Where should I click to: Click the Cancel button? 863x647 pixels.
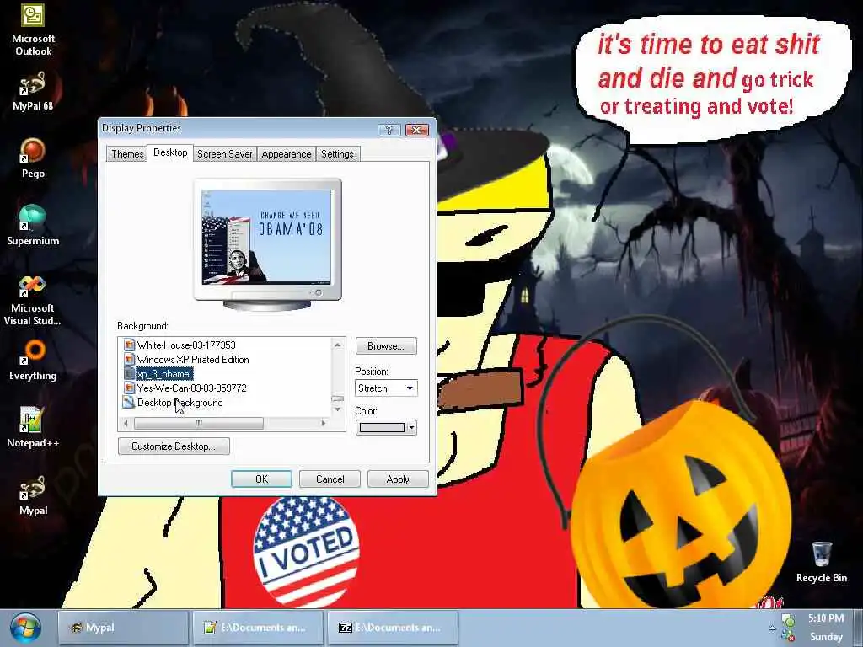330,479
